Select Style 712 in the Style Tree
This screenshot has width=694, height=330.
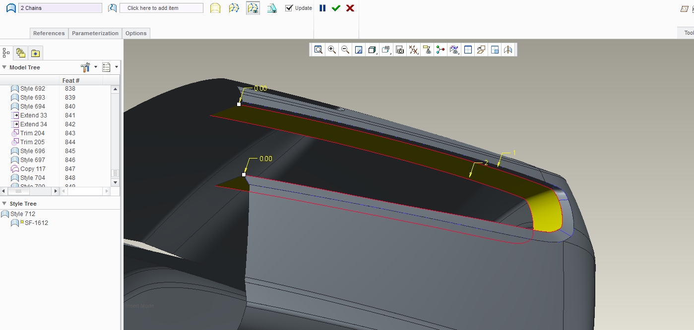23,214
